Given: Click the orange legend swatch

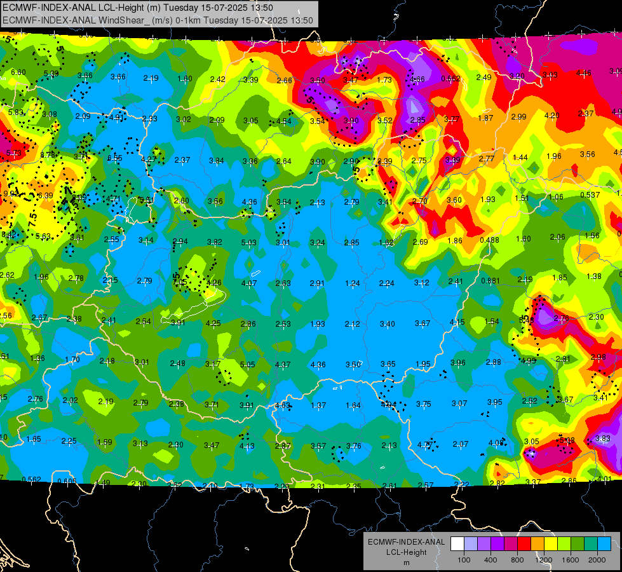Looking at the screenshot, I should pyautogui.click(x=537, y=543).
